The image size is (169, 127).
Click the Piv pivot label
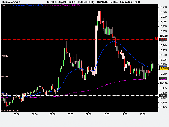click(157, 94)
